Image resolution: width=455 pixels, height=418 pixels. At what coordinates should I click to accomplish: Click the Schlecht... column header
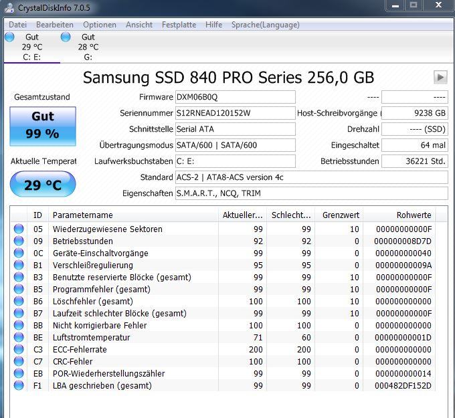(x=291, y=215)
